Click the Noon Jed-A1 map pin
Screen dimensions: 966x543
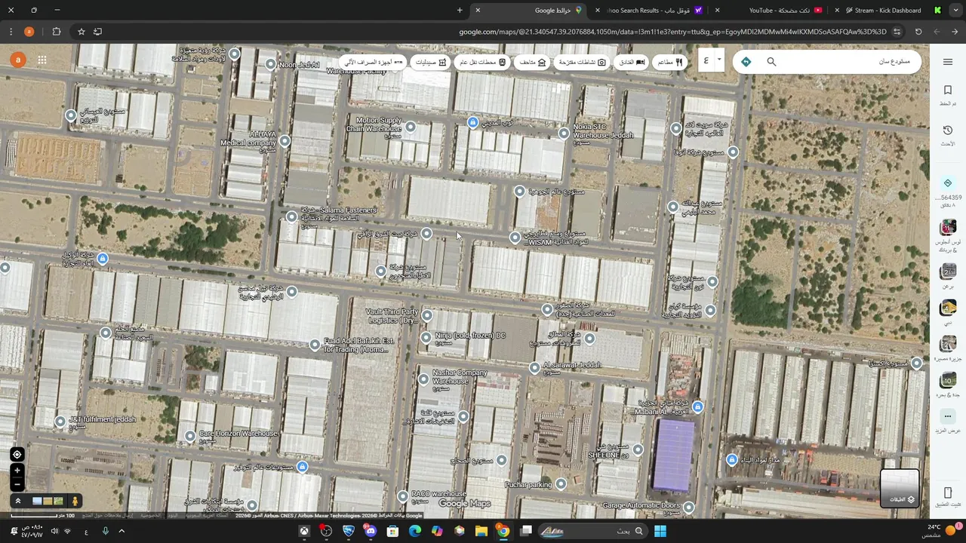(271, 64)
